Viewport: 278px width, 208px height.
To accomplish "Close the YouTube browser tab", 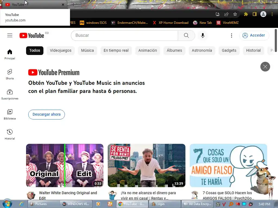I will pos(63,5).
